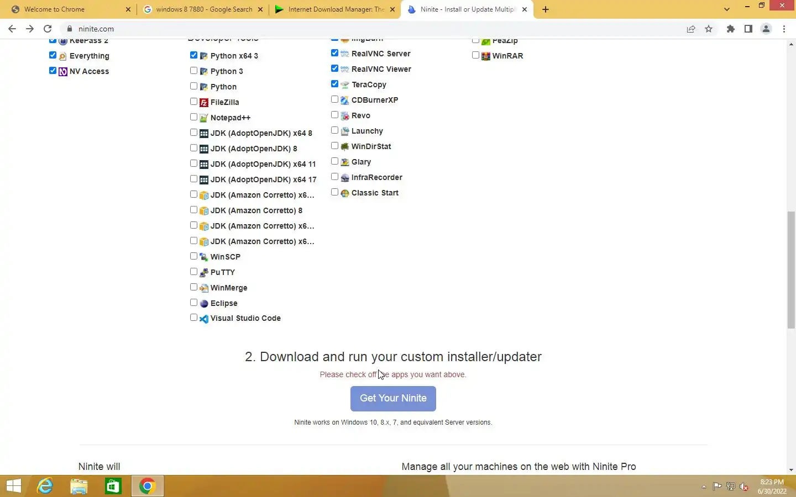Check the Python 3 checkbox

coord(193,71)
